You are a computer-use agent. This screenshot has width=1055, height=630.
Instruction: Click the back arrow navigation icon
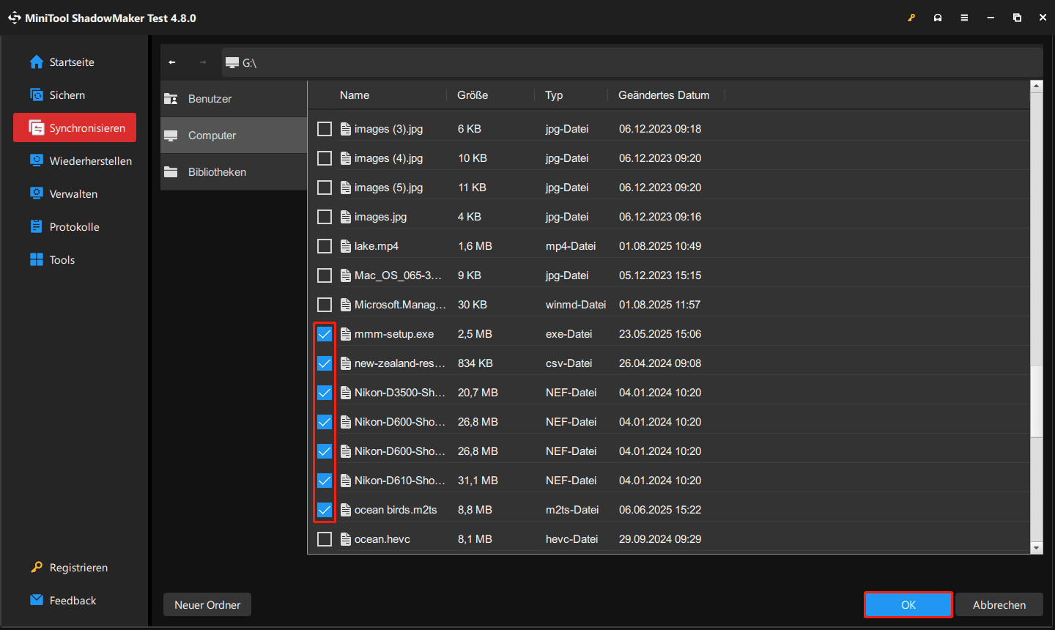(x=172, y=63)
